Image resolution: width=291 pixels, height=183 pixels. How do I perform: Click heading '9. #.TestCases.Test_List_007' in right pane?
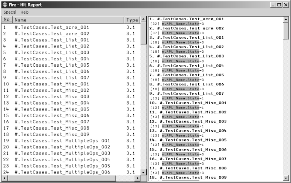point(186,94)
